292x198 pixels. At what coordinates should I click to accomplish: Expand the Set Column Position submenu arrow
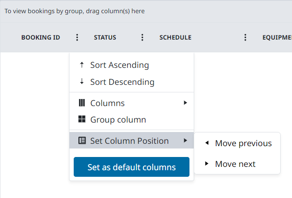pos(186,140)
